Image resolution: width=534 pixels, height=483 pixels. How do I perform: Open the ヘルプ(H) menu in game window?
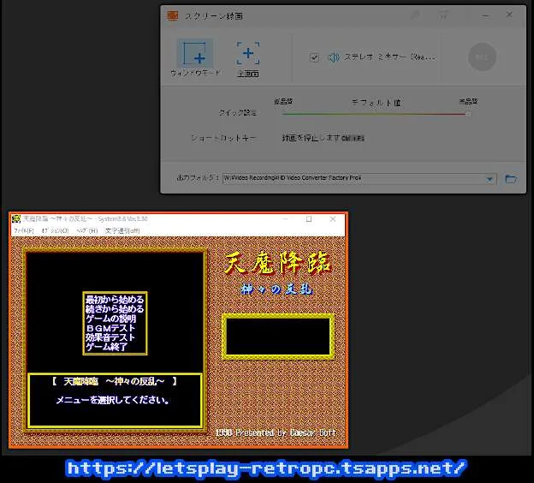tap(86, 230)
